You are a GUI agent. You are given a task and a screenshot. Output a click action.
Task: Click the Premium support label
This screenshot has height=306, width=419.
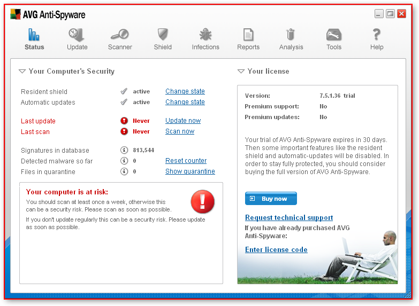tap(272, 106)
